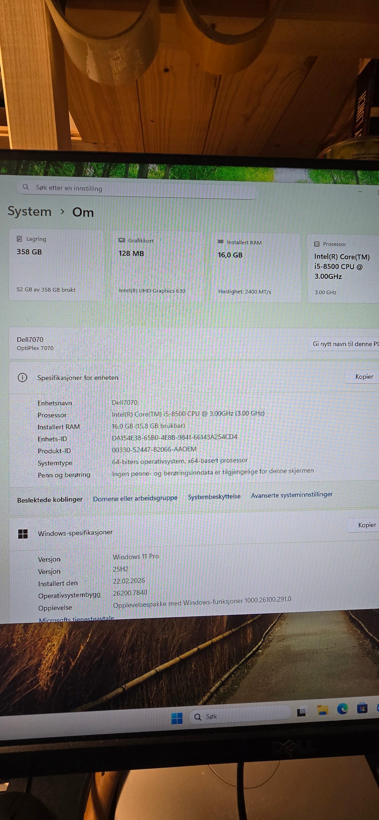This screenshot has width=379, height=820.
Task: Select the Produkt-ID value 00330-52447-82066-AAOEM
Action: [154, 449]
